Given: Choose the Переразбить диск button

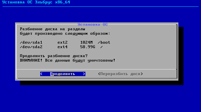Looking at the screenshot, I should tap(120, 74).
